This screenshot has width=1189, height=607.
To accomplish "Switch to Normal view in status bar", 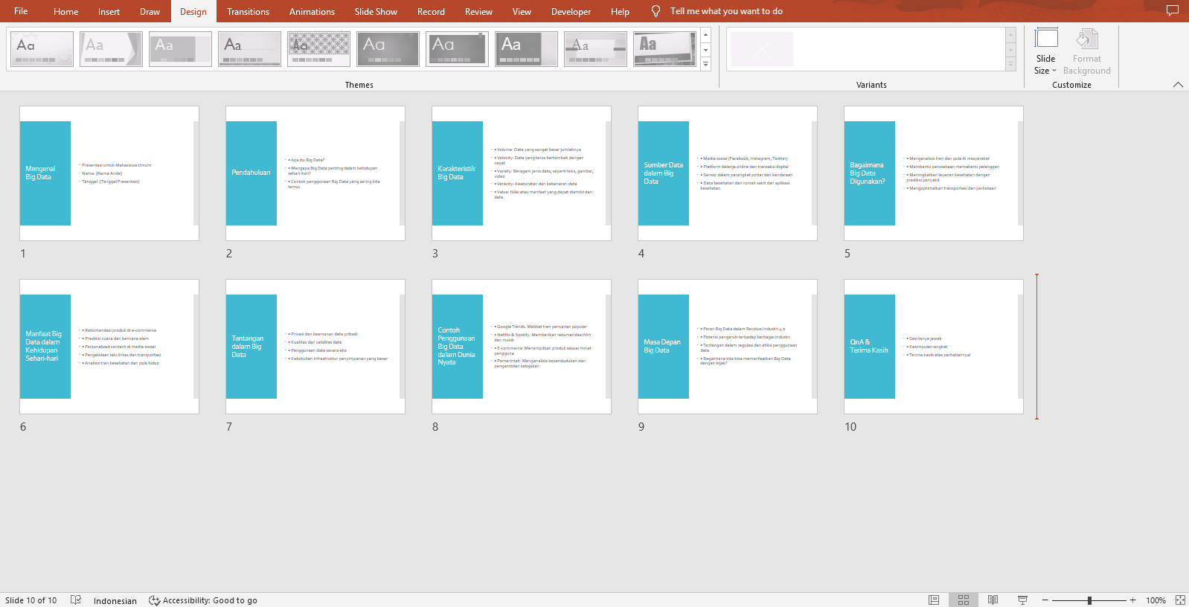I will (934, 600).
